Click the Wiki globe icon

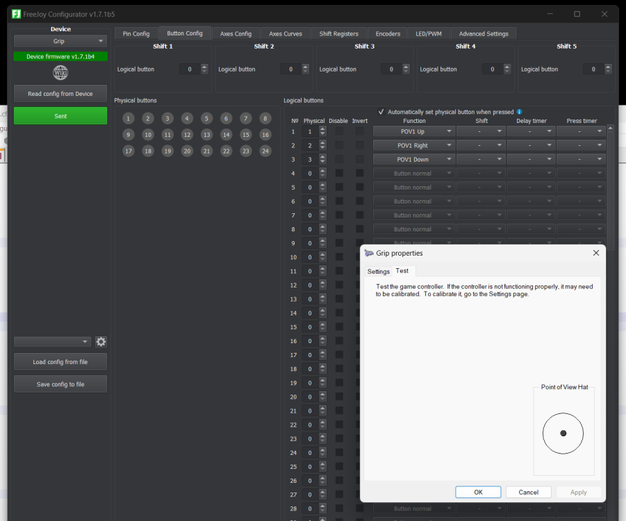point(60,73)
